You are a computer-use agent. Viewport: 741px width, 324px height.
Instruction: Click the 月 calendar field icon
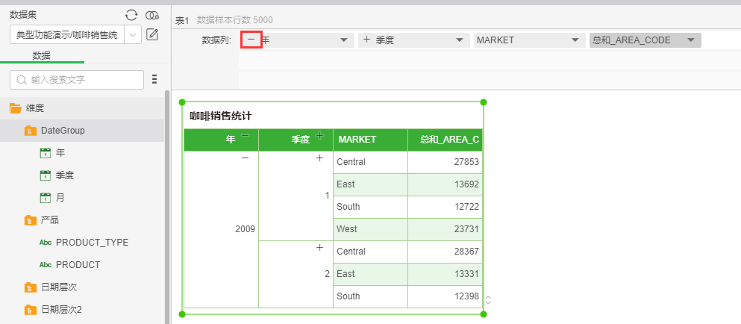(45, 198)
